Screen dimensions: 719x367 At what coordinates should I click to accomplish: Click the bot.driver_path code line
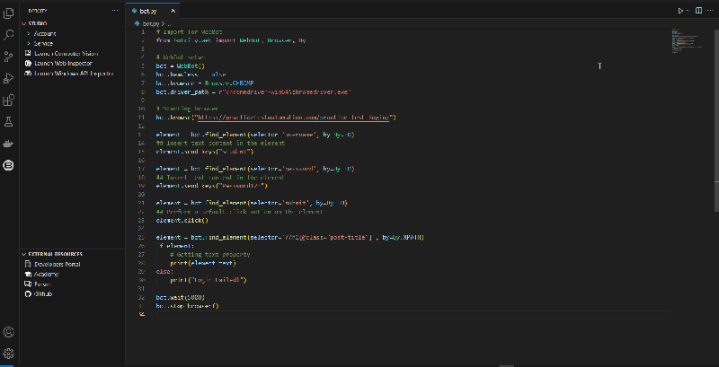(x=253, y=92)
